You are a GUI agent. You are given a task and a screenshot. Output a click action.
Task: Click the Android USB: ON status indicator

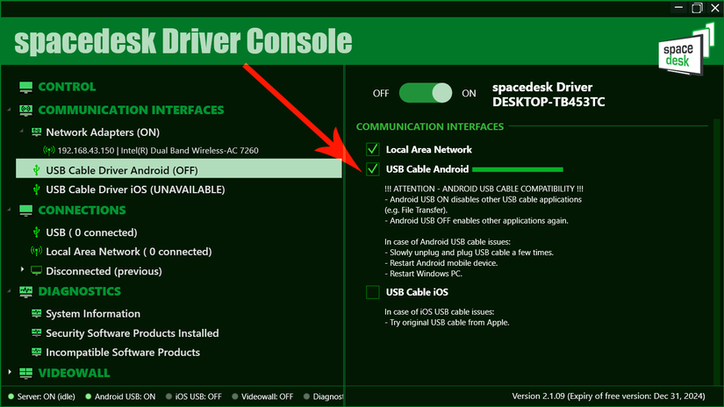click(x=120, y=396)
